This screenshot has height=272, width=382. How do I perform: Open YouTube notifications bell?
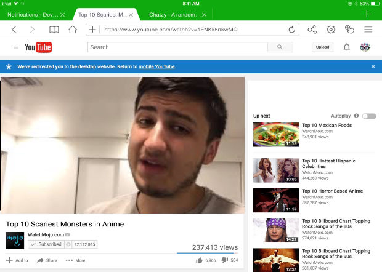[x=347, y=47]
